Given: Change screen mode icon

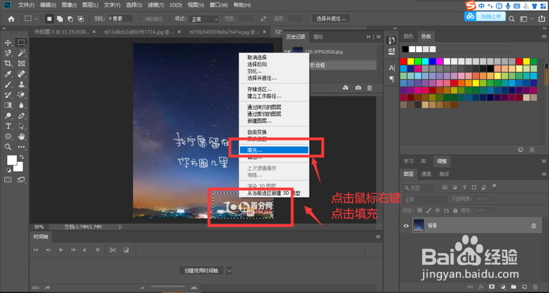Looking at the screenshot, I should pyautogui.click(x=21, y=179).
